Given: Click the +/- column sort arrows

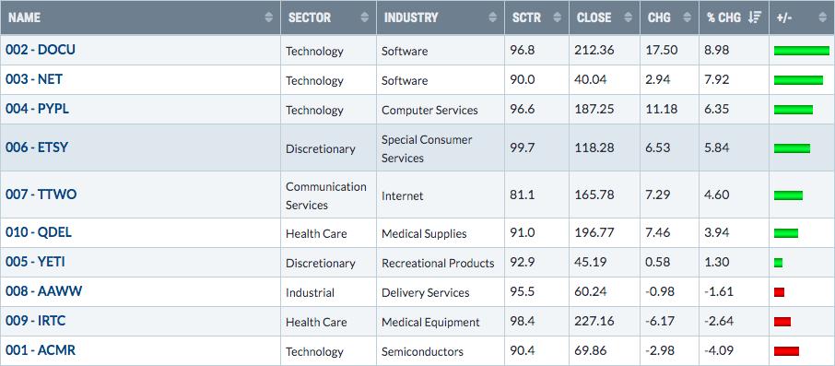Looking at the screenshot, I should [x=823, y=18].
